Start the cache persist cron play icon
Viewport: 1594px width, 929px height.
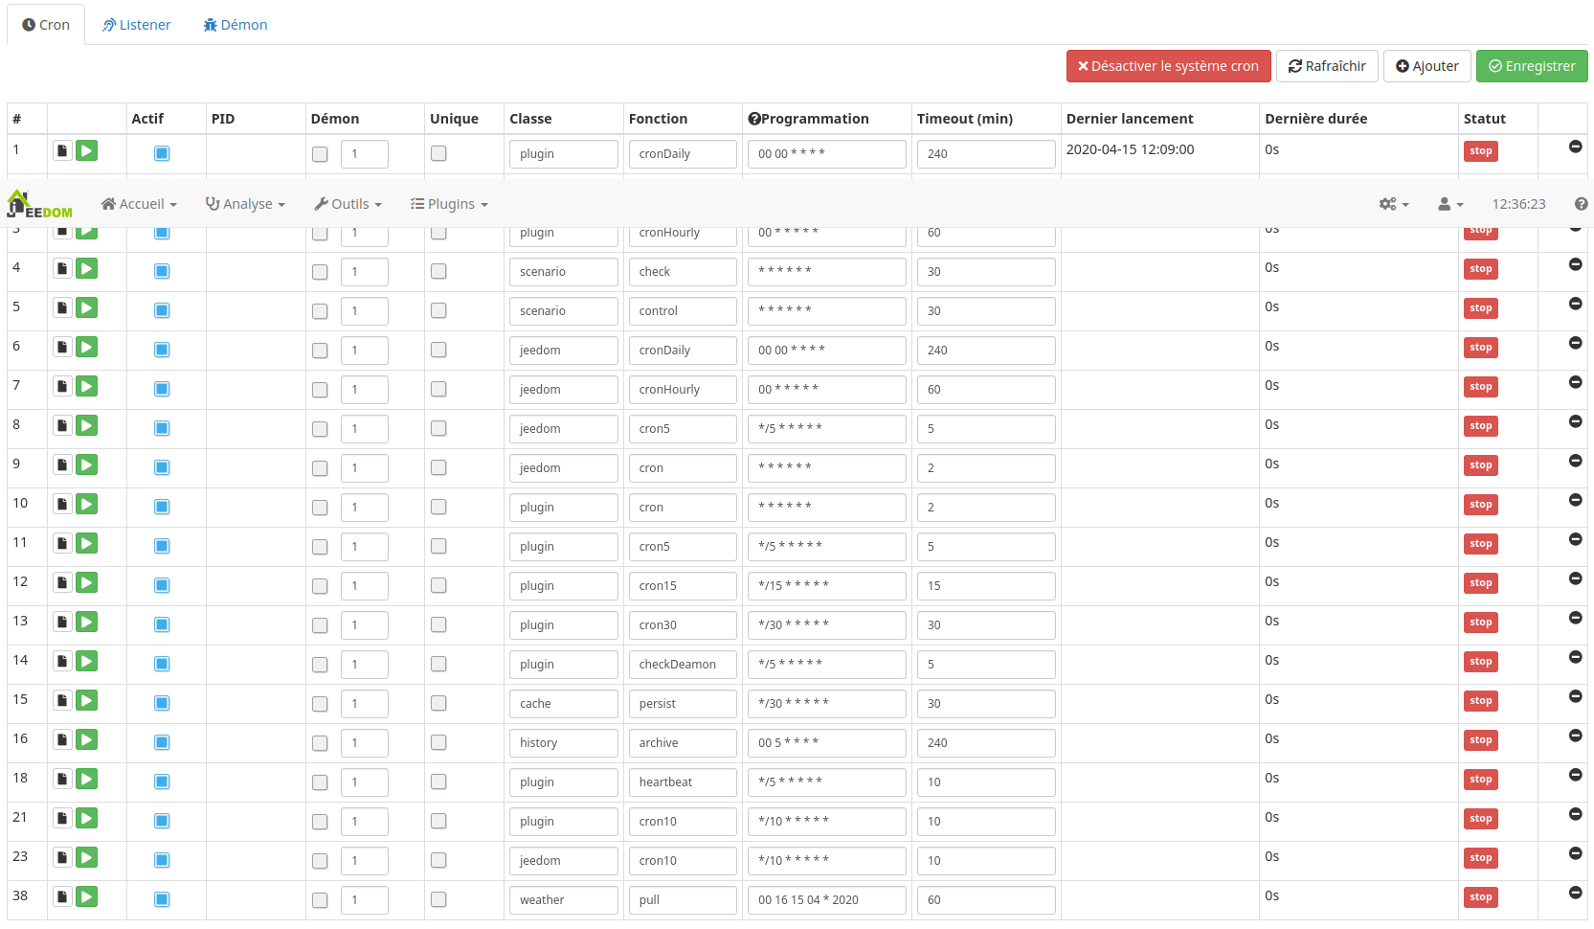pyautogui.click(x=87, y=700)
